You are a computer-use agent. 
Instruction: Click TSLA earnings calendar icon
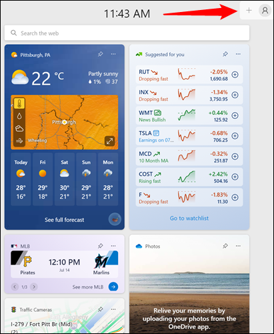156,133
